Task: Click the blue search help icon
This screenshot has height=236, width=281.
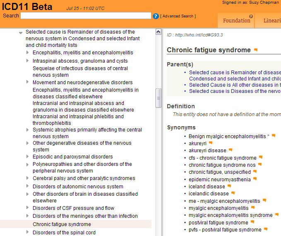Action: tap(156, 16)
